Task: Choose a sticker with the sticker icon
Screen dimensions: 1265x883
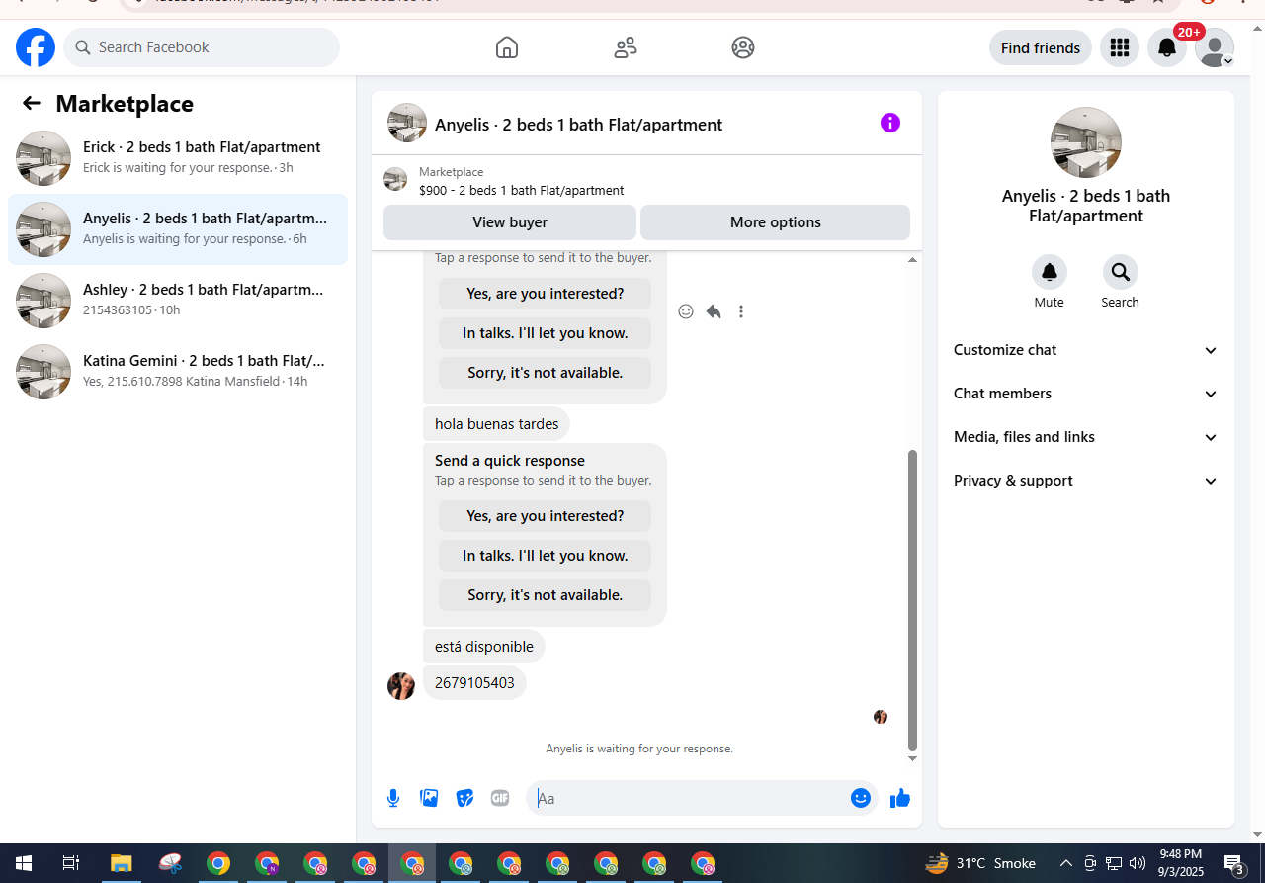Action: point(464,798)
